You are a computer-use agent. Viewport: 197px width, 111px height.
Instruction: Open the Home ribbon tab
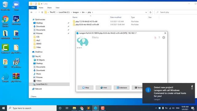(x=41, y=8)
